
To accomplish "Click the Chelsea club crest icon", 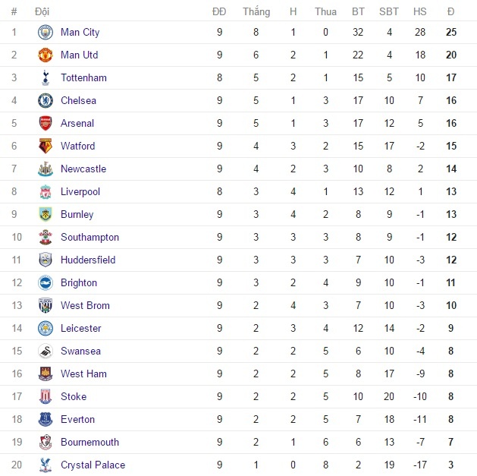I will coord(45,101).
